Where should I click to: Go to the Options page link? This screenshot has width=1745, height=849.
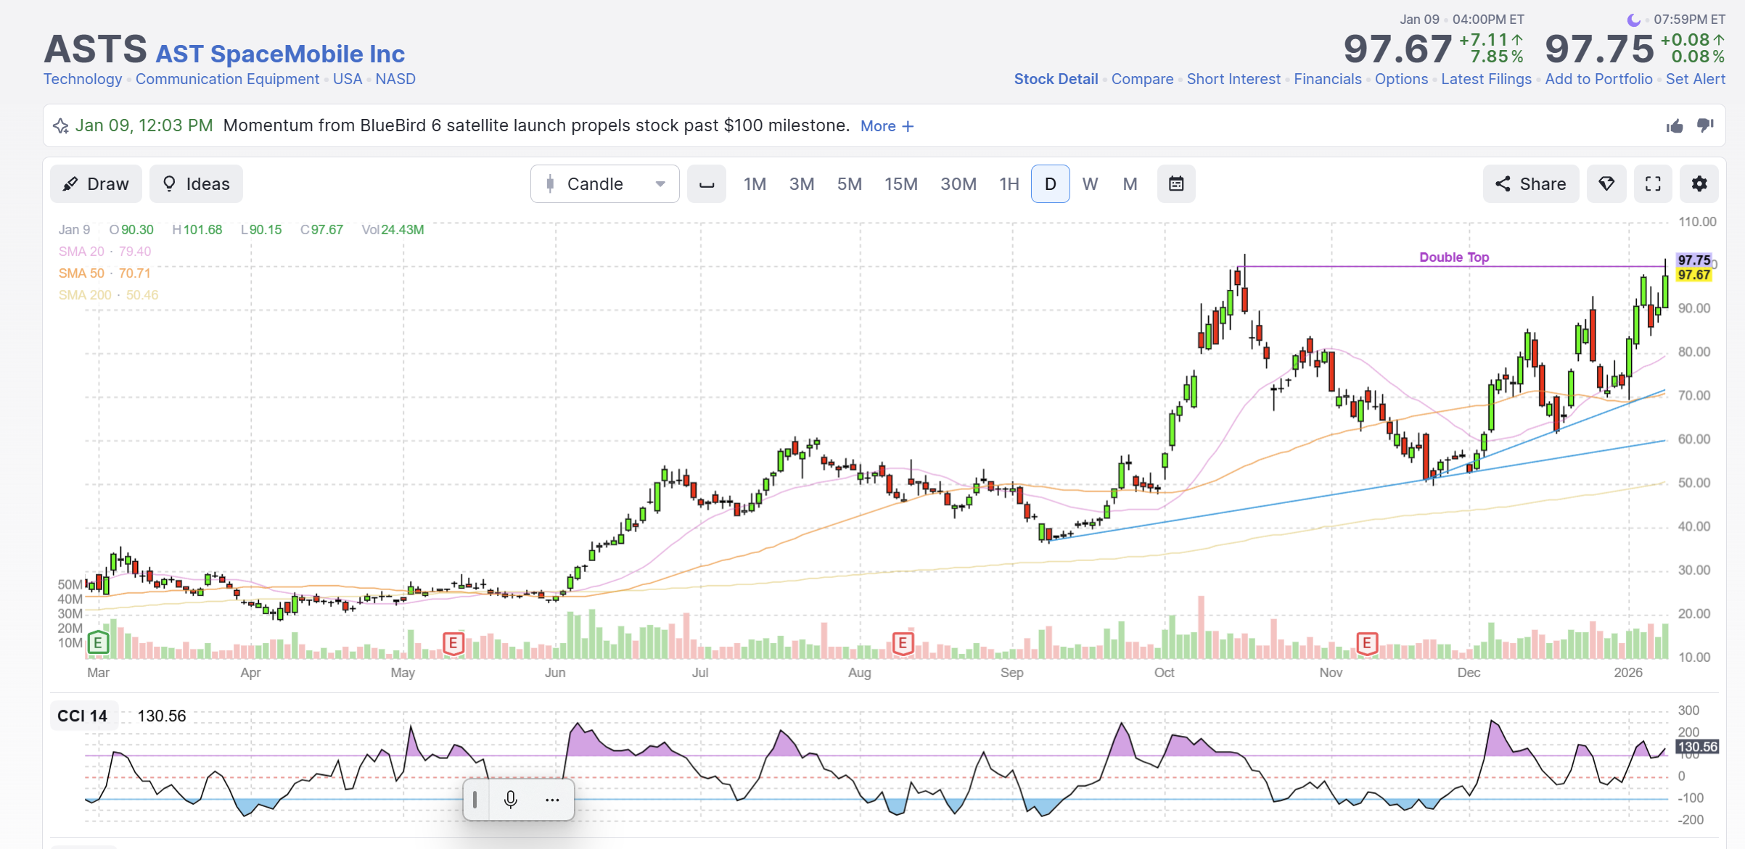point(1401,79)
